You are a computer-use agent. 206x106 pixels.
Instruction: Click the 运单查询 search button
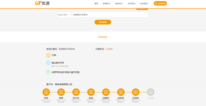coord(160,4)
